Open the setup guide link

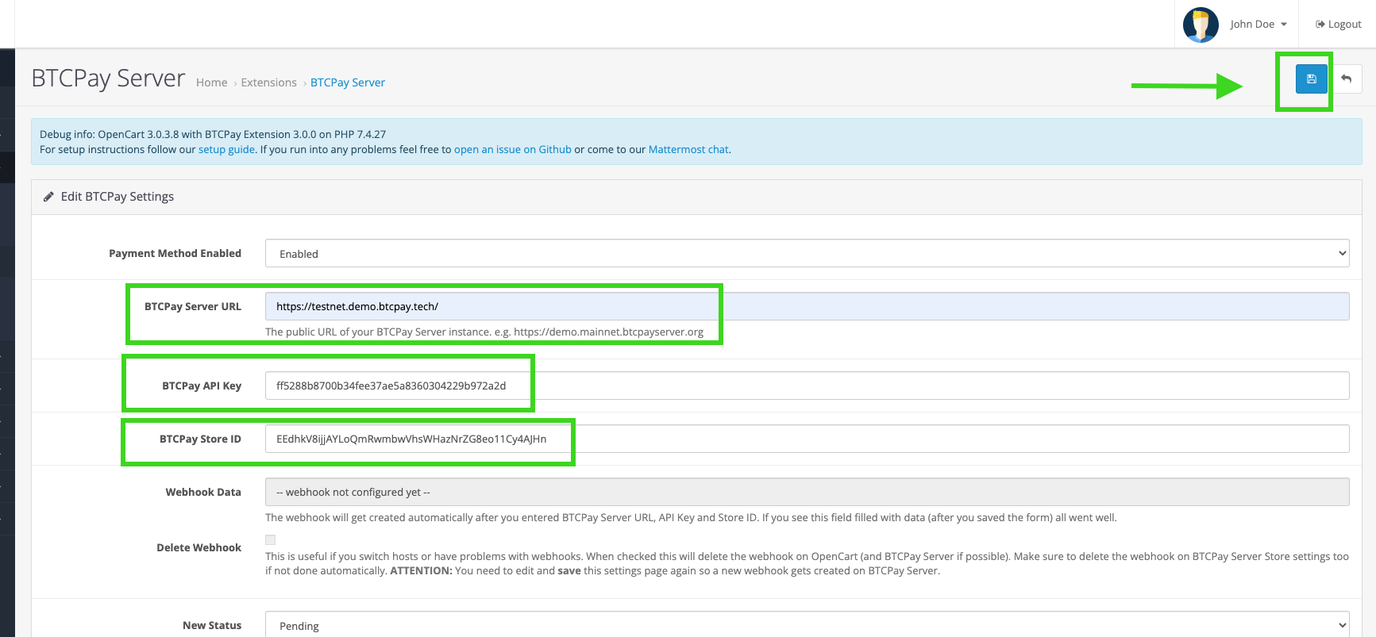[x=226, y=149]
